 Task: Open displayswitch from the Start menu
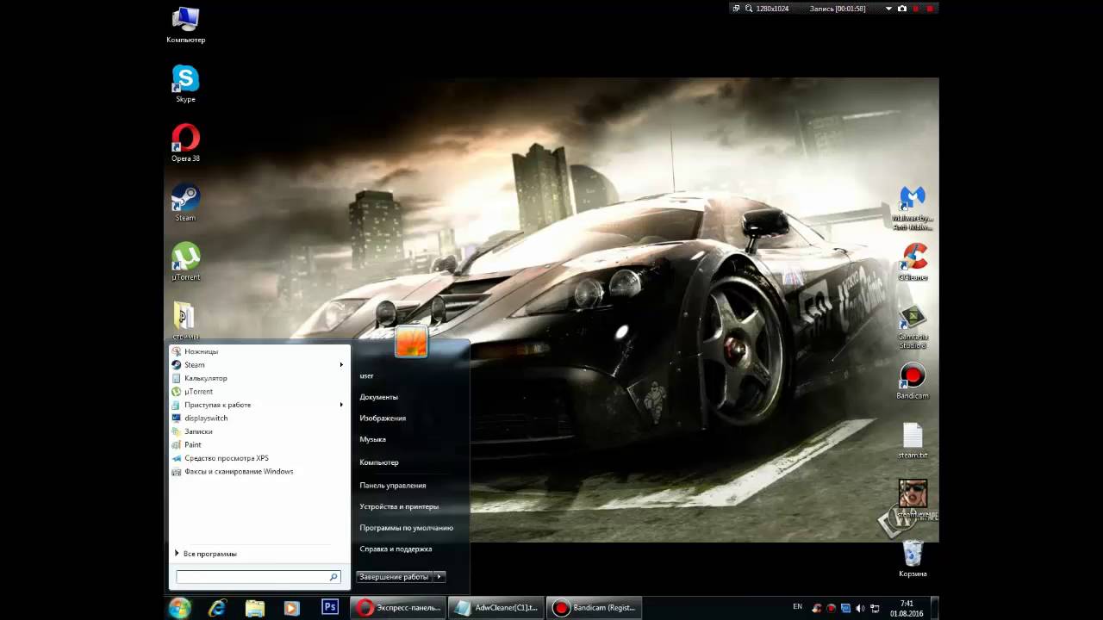pos(259,418)
